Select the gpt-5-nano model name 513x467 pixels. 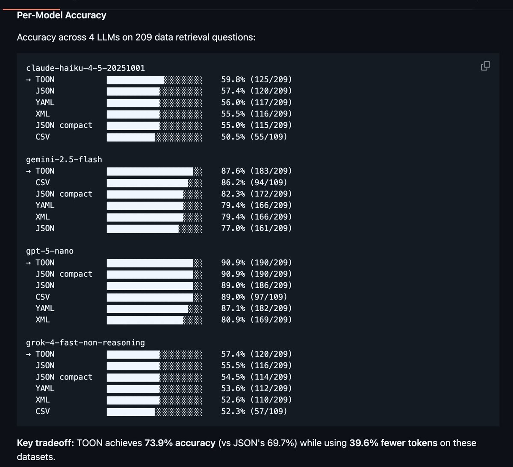coord(49,251)
